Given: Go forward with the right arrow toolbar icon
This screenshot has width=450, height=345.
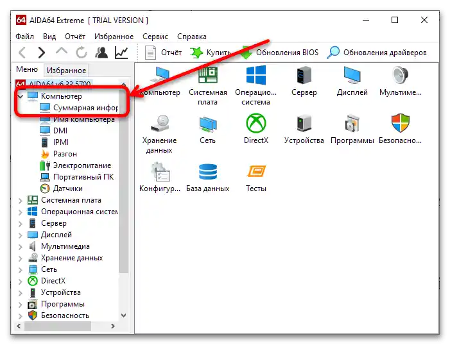Looking at the screenshot, I should 42,53.
